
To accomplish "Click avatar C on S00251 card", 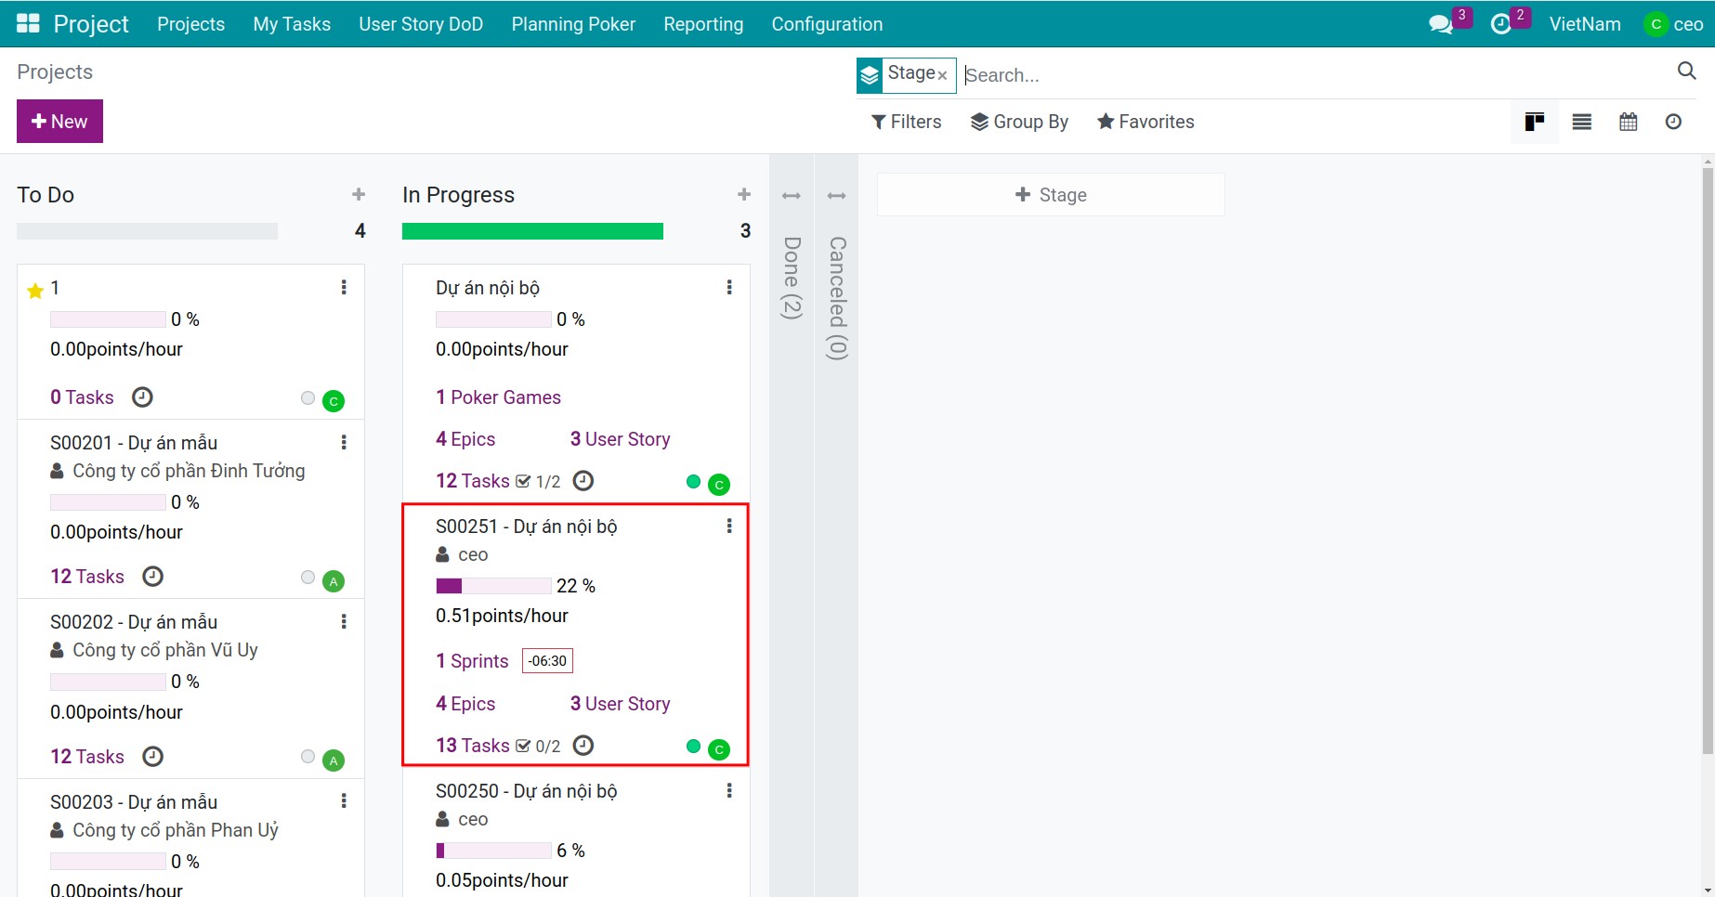I will [719, 749].
